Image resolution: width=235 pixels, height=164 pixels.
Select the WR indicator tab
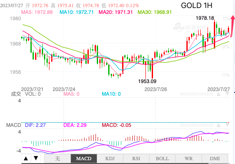click(189, 159)
